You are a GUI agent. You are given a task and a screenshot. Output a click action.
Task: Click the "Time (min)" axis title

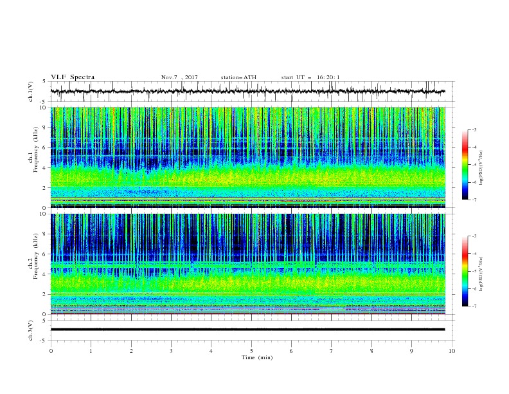[257, 357]
